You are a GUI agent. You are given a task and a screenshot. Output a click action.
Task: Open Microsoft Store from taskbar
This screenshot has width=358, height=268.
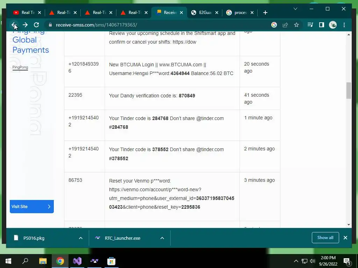click(111, 261)
